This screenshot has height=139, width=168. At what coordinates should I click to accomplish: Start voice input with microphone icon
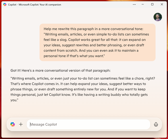(x=156, y=124)
